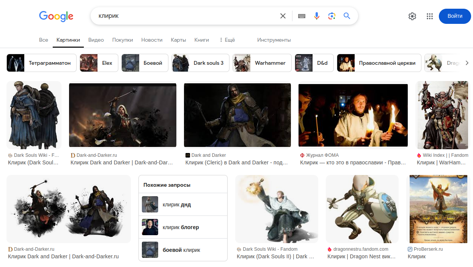The image size is (473, 267).
Task: Select related query клирик блогер
Action: coord(183,227)
